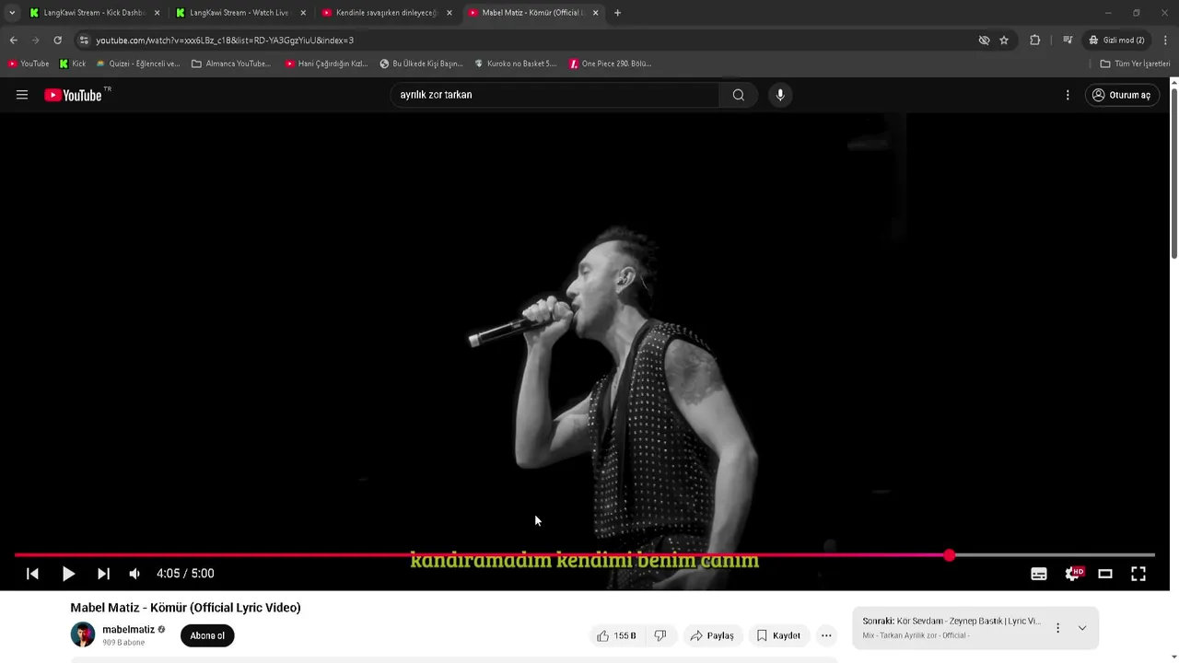Screen dimensions: 1179x663
Task: Open the Tüm Yer İşaretleri folder
Action: point(1135,64)
